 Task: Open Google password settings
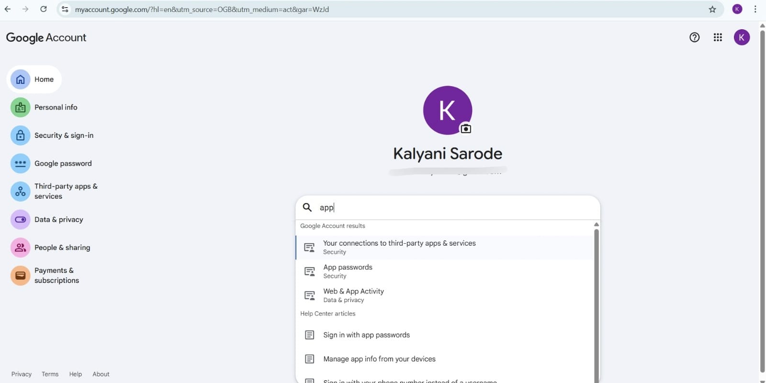tap(63, 163)
